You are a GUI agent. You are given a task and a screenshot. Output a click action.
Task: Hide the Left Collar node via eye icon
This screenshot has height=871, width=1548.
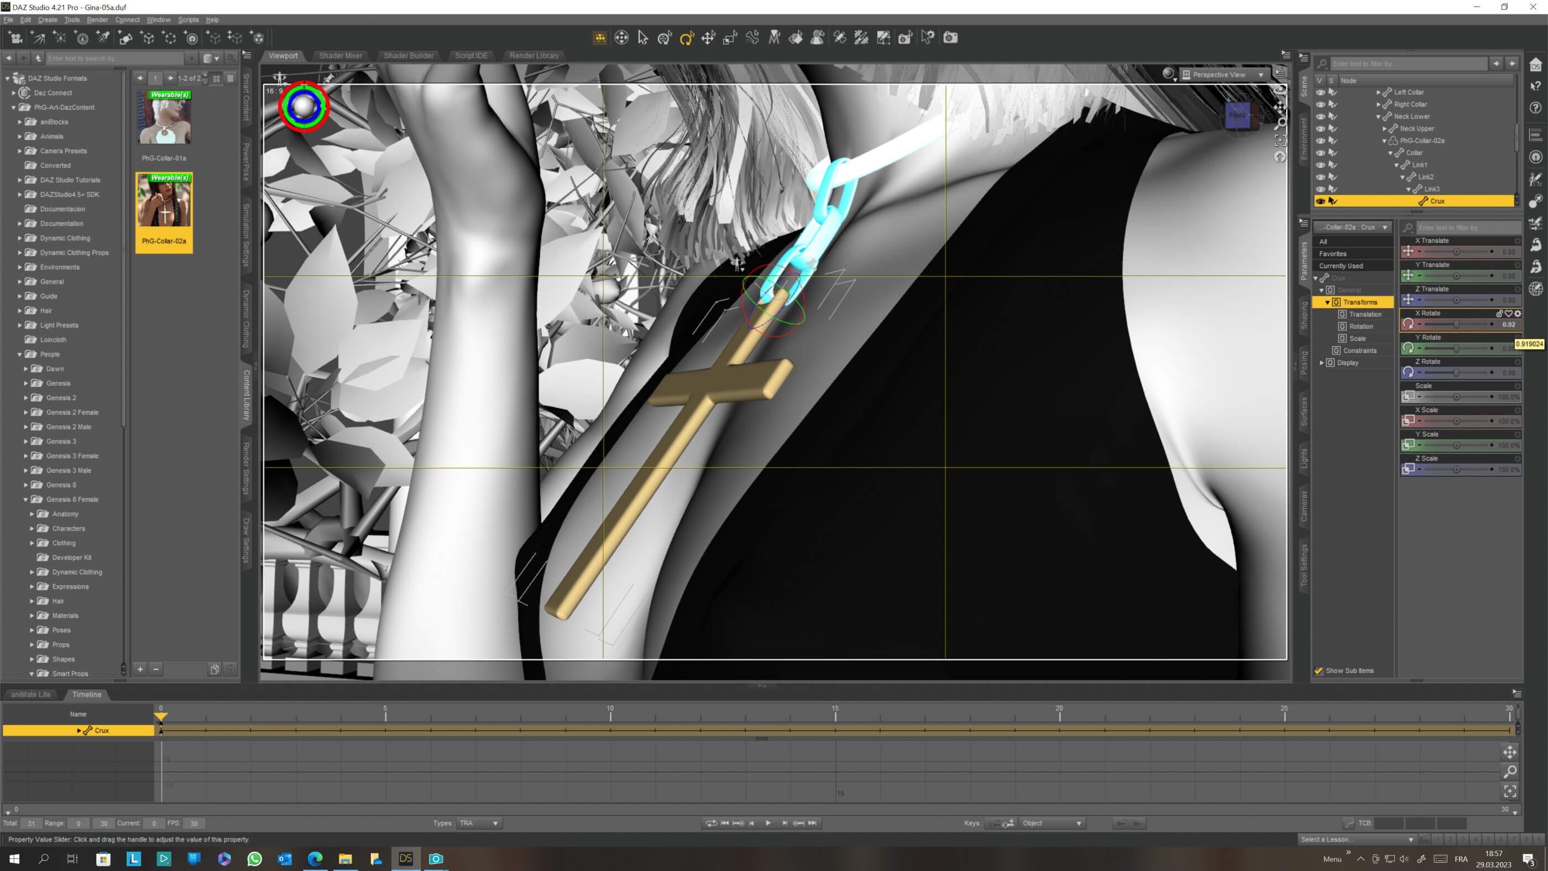[1320, 92]
